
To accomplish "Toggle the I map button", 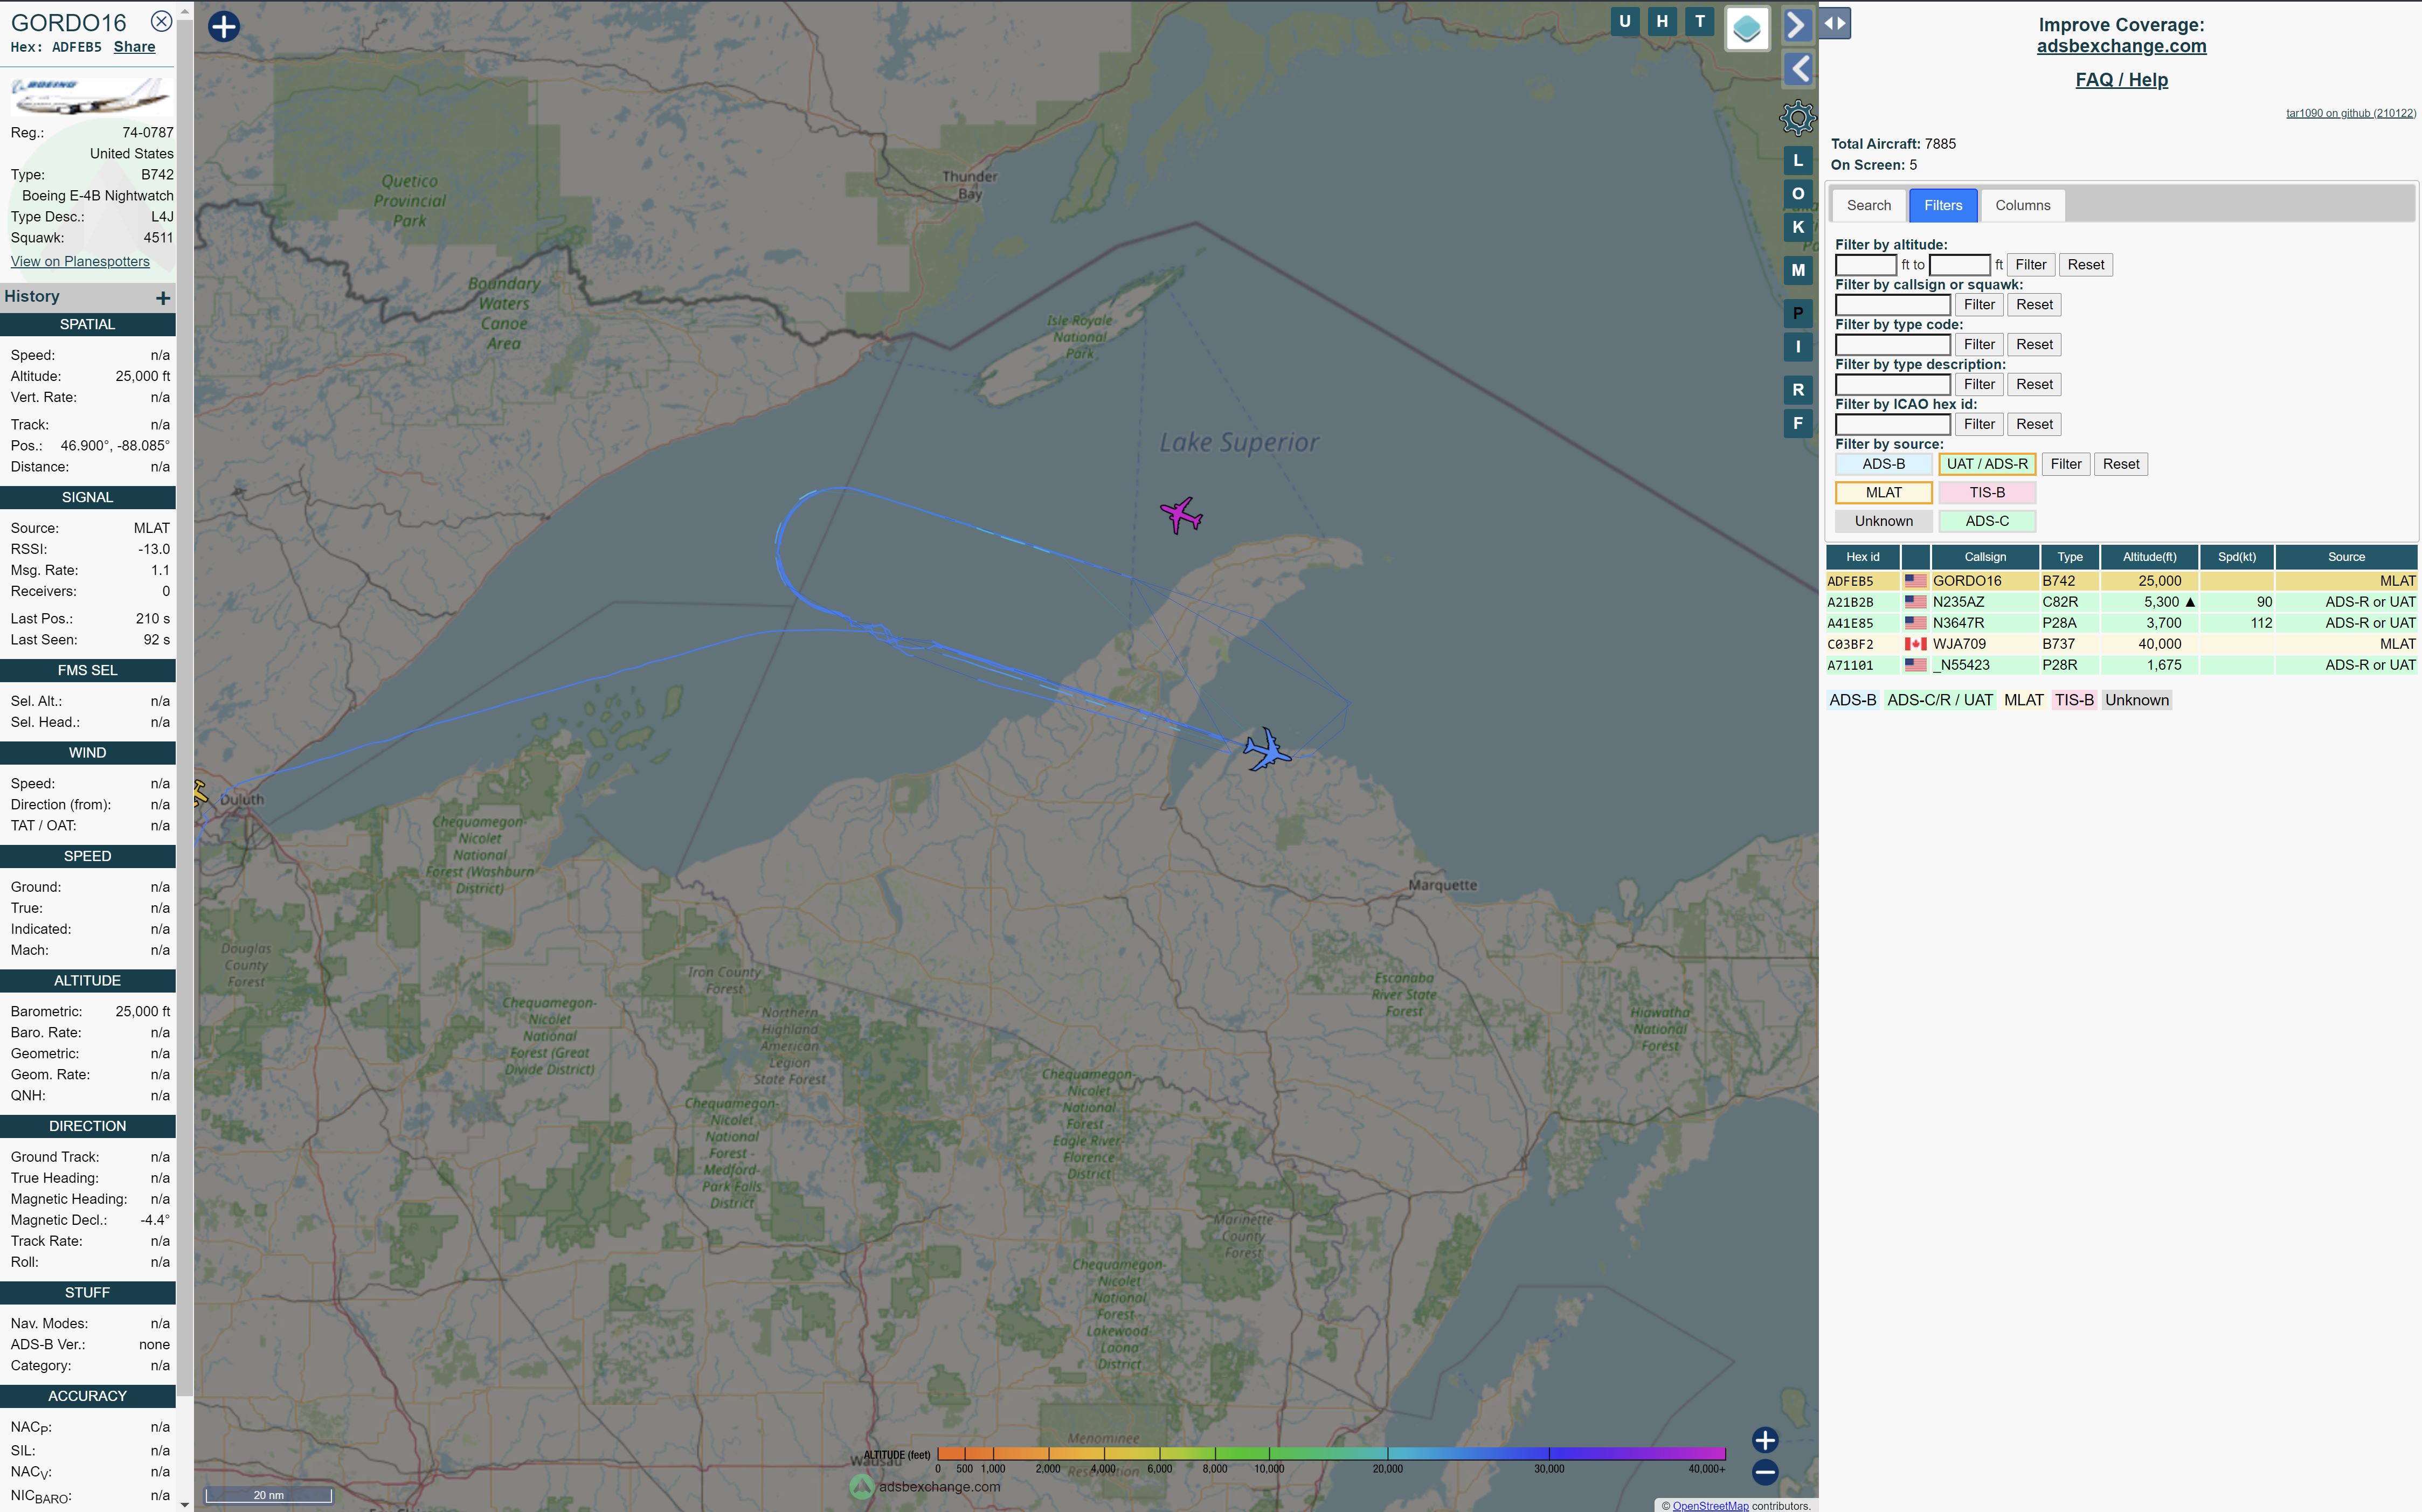I will [1798, 347].
